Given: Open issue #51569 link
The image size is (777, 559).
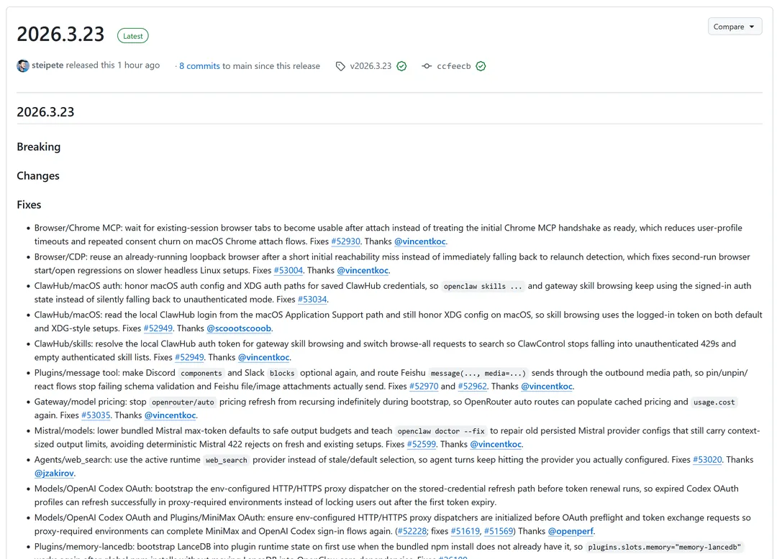Looking at the screenshot, I should point(499,531).
